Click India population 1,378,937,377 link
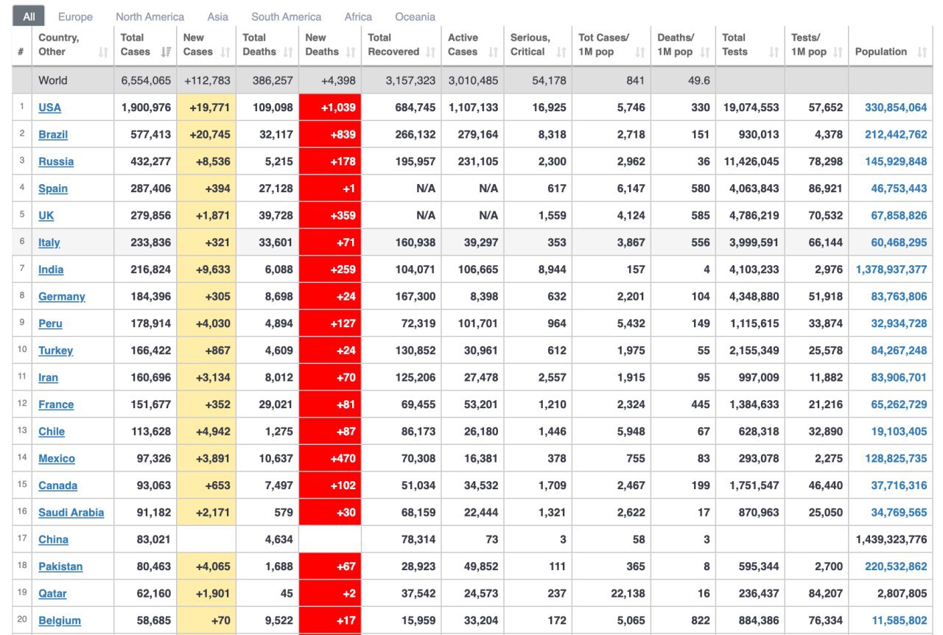The image size is (943, 635). (891, 270)
